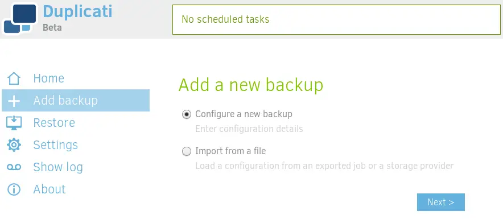Viewport: 503px width, 219px height.
Task: Click the Next > button
Action: click(x=441, y=202)
